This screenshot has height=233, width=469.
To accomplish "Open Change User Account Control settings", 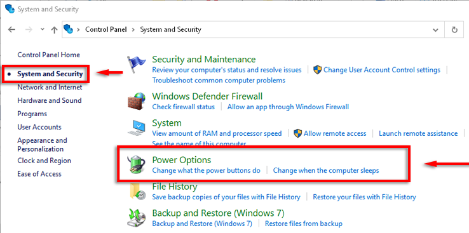I will coord(382,70).
